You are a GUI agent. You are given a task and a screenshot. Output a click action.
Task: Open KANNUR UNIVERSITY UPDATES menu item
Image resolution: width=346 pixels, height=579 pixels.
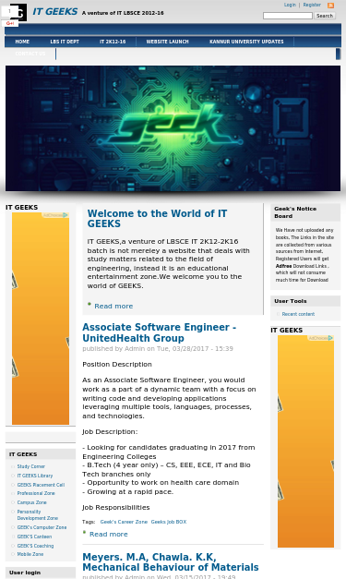click(x=246, y=42)
